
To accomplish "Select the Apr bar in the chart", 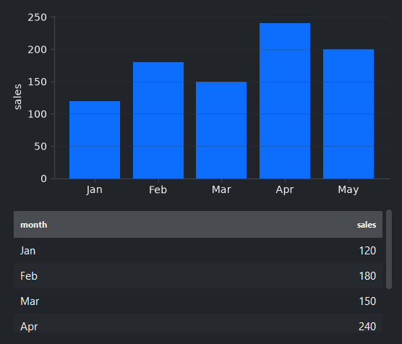I will pyautogui.click(x=285, y=100).
